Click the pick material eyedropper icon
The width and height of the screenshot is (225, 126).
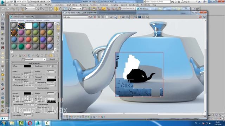(x=22, y=59)
